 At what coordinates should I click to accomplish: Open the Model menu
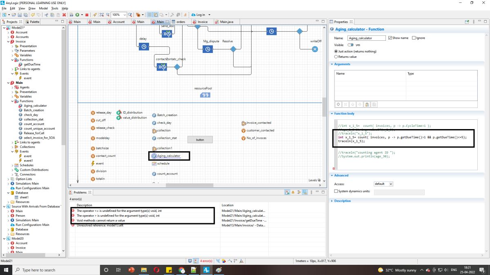(43, 8)
